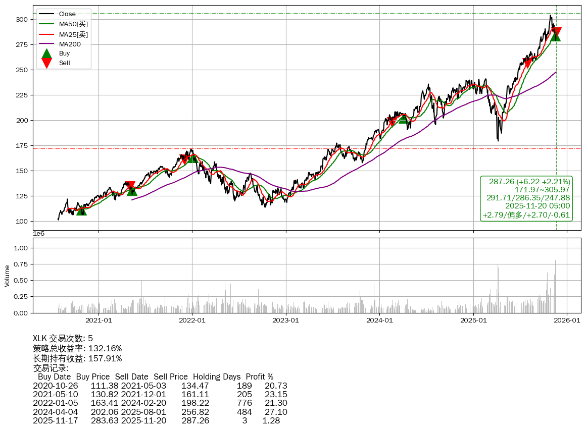Click the green price info box with 287.26
Viewport: 586px width, 430px height.
(526, 198)
